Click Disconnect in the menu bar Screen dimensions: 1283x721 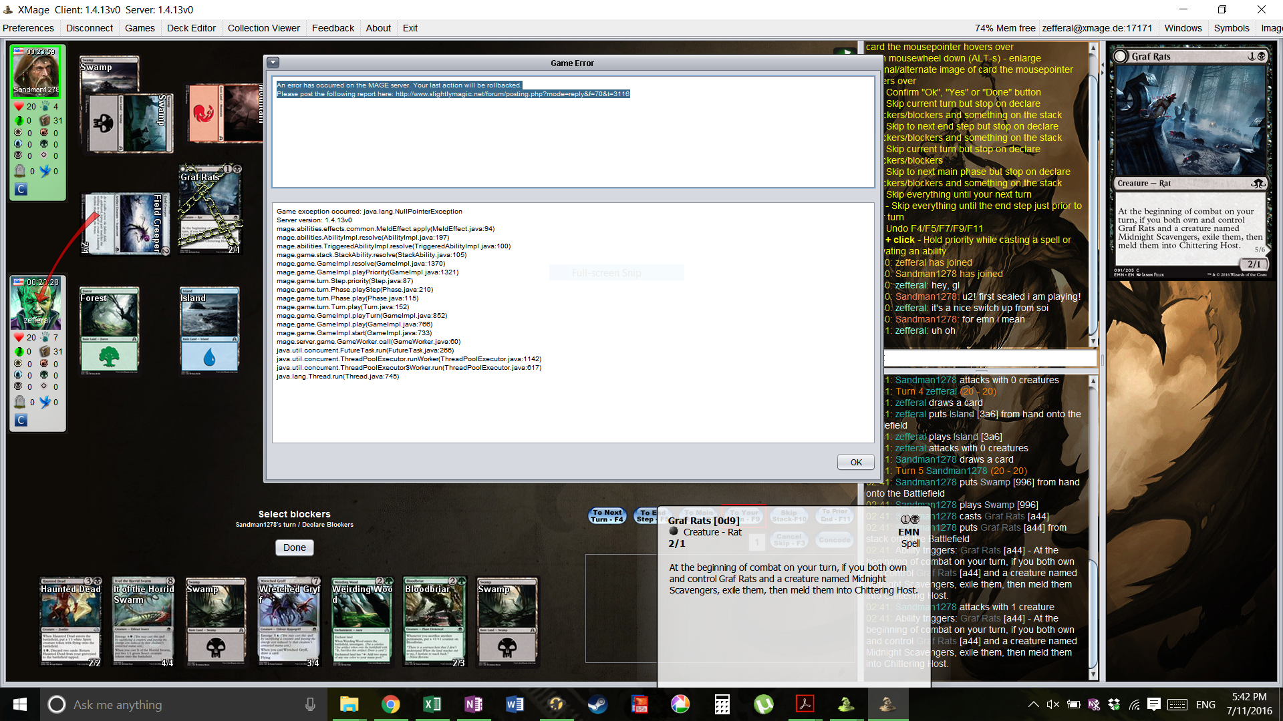click(x=90, y=28)
